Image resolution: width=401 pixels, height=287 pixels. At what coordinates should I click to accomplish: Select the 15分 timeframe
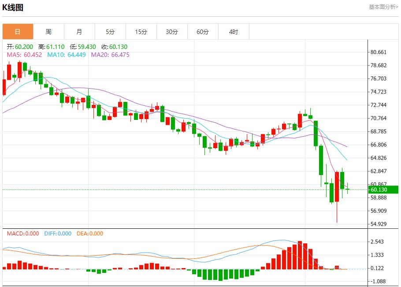(x=141, y=31)
